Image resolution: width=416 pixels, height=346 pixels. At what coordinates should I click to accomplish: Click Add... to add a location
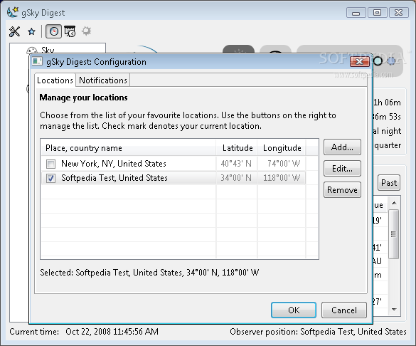click(342, 147)
